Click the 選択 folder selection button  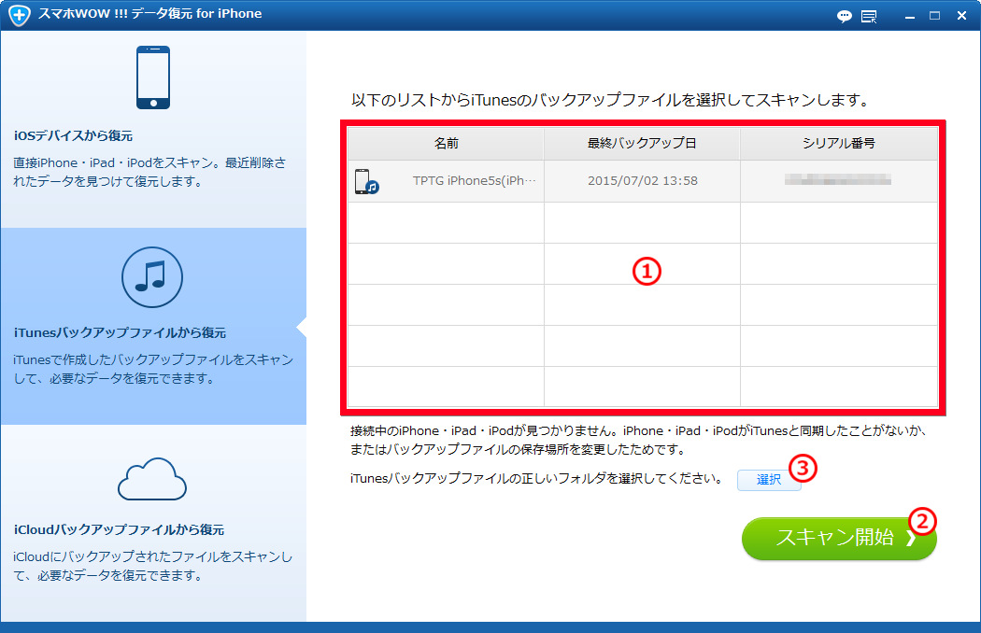tap(768, 480)
